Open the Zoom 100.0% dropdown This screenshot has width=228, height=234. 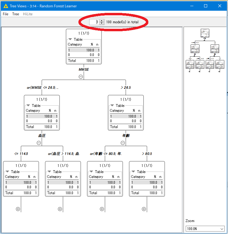pos(205,229)
